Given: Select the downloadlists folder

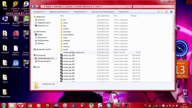Looking at the screenshot, I should [x=68, y=35].
